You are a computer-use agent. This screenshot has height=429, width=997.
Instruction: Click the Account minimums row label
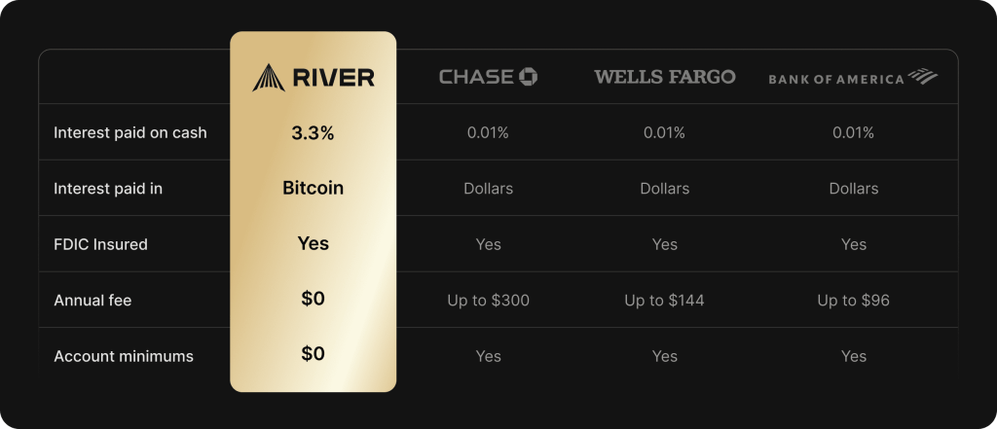(124, 356)
